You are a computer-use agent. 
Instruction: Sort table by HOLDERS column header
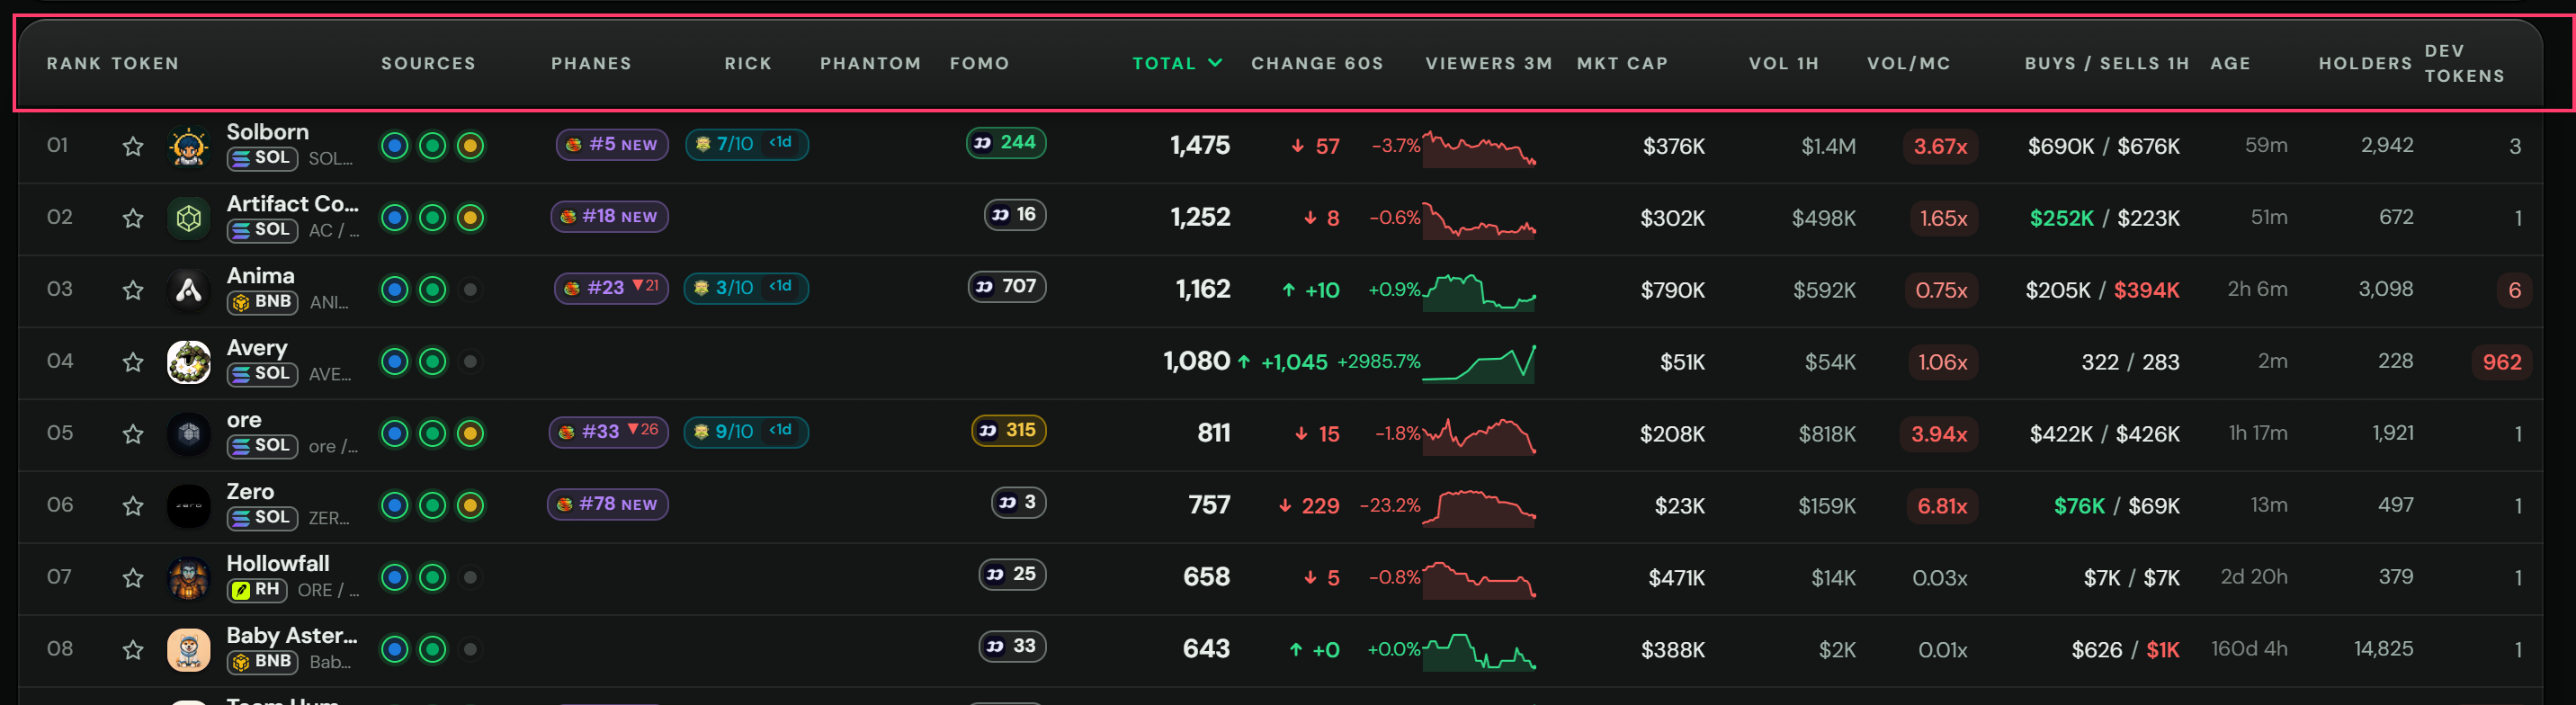(x=2365, y=63)
